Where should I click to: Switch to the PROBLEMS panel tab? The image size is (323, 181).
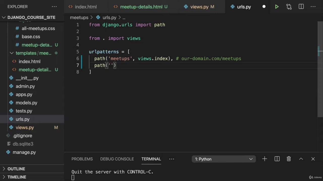tap(82, 159)
